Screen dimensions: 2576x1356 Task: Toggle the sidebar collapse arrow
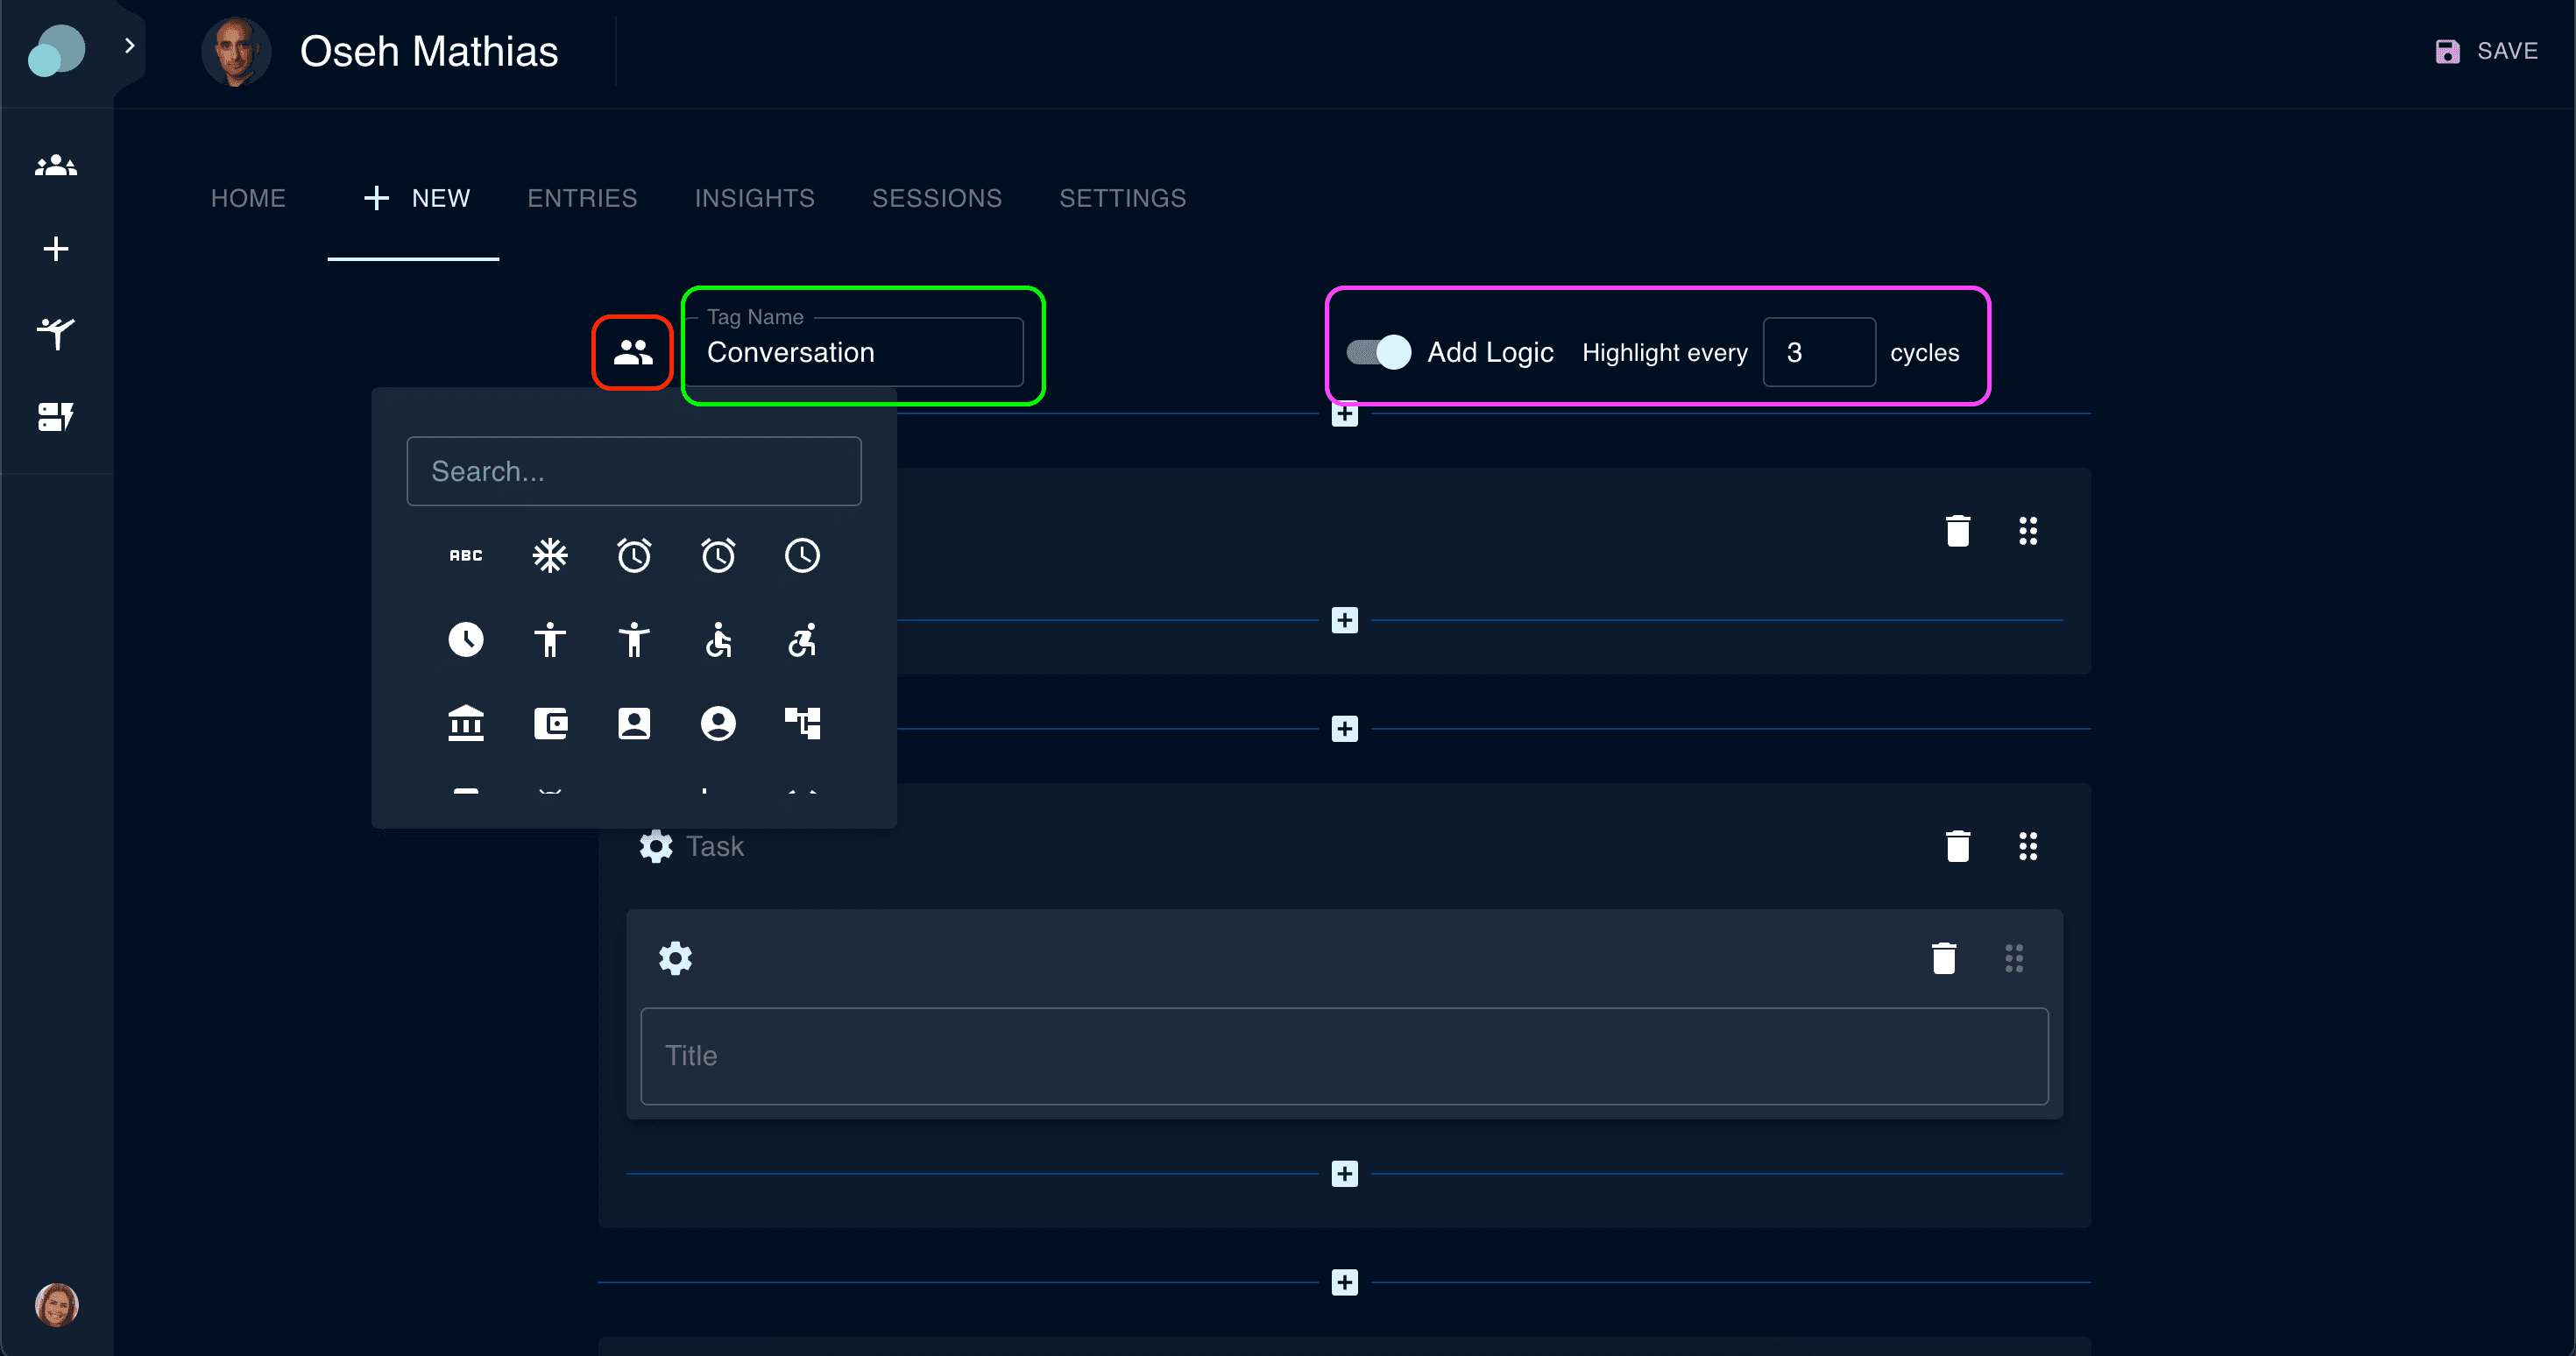point(128,46)
